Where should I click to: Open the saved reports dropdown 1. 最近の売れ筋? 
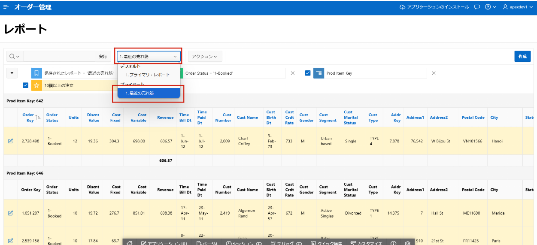coord(149,56)
